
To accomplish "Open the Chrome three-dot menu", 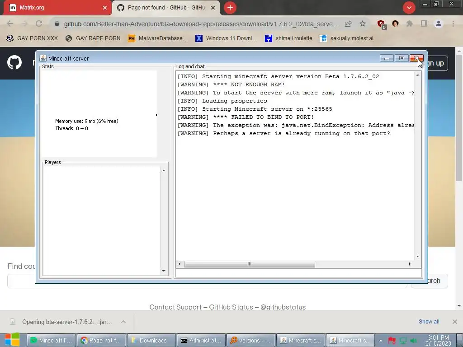I will (x=453, y=23).
